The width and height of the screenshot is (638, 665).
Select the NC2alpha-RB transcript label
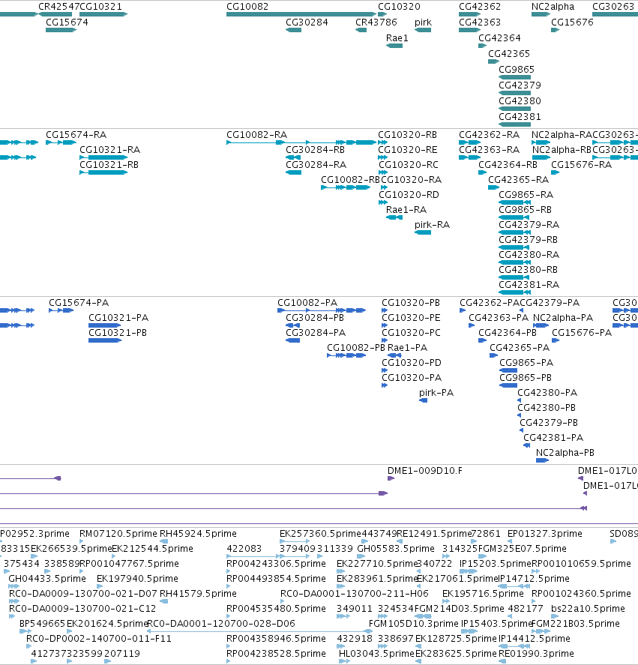(562, 150)
